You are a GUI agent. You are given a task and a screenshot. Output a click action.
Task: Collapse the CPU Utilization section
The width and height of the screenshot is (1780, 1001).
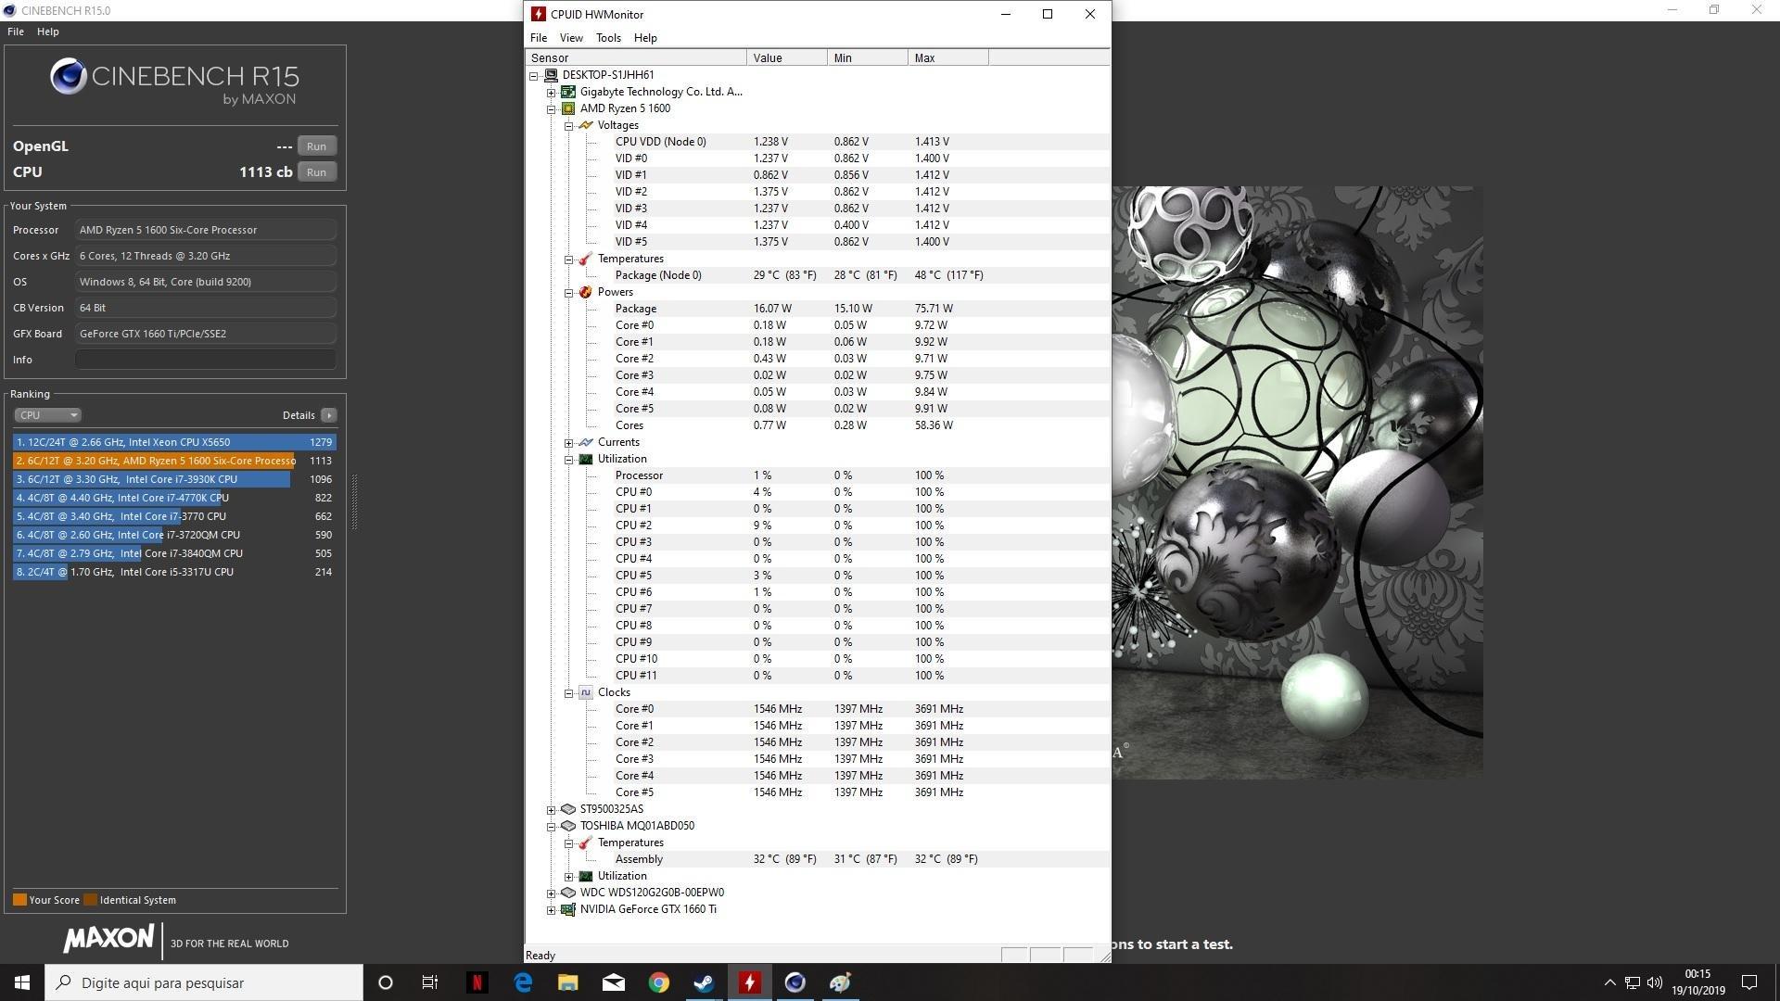click(569, 460)
